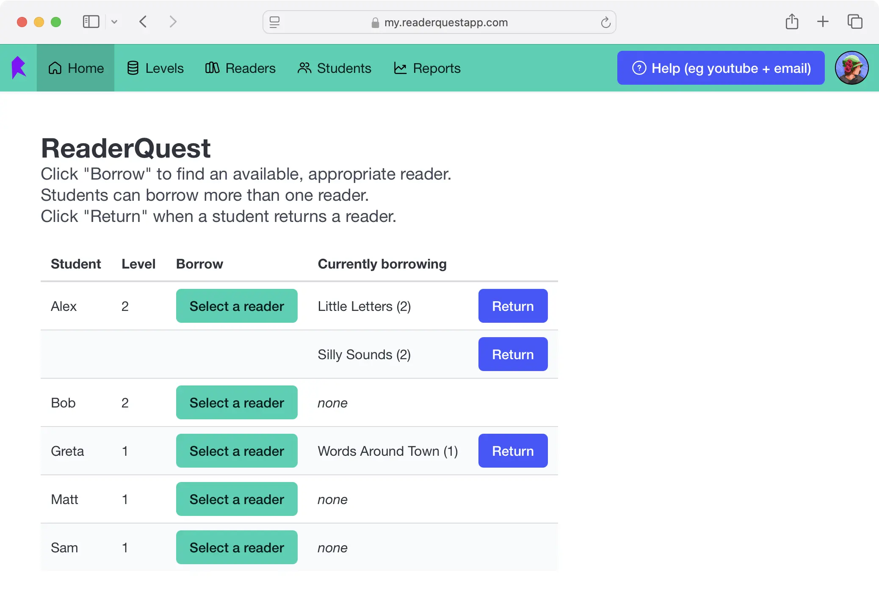Click the ReaderQuest page heading

[x=126, y=148]
